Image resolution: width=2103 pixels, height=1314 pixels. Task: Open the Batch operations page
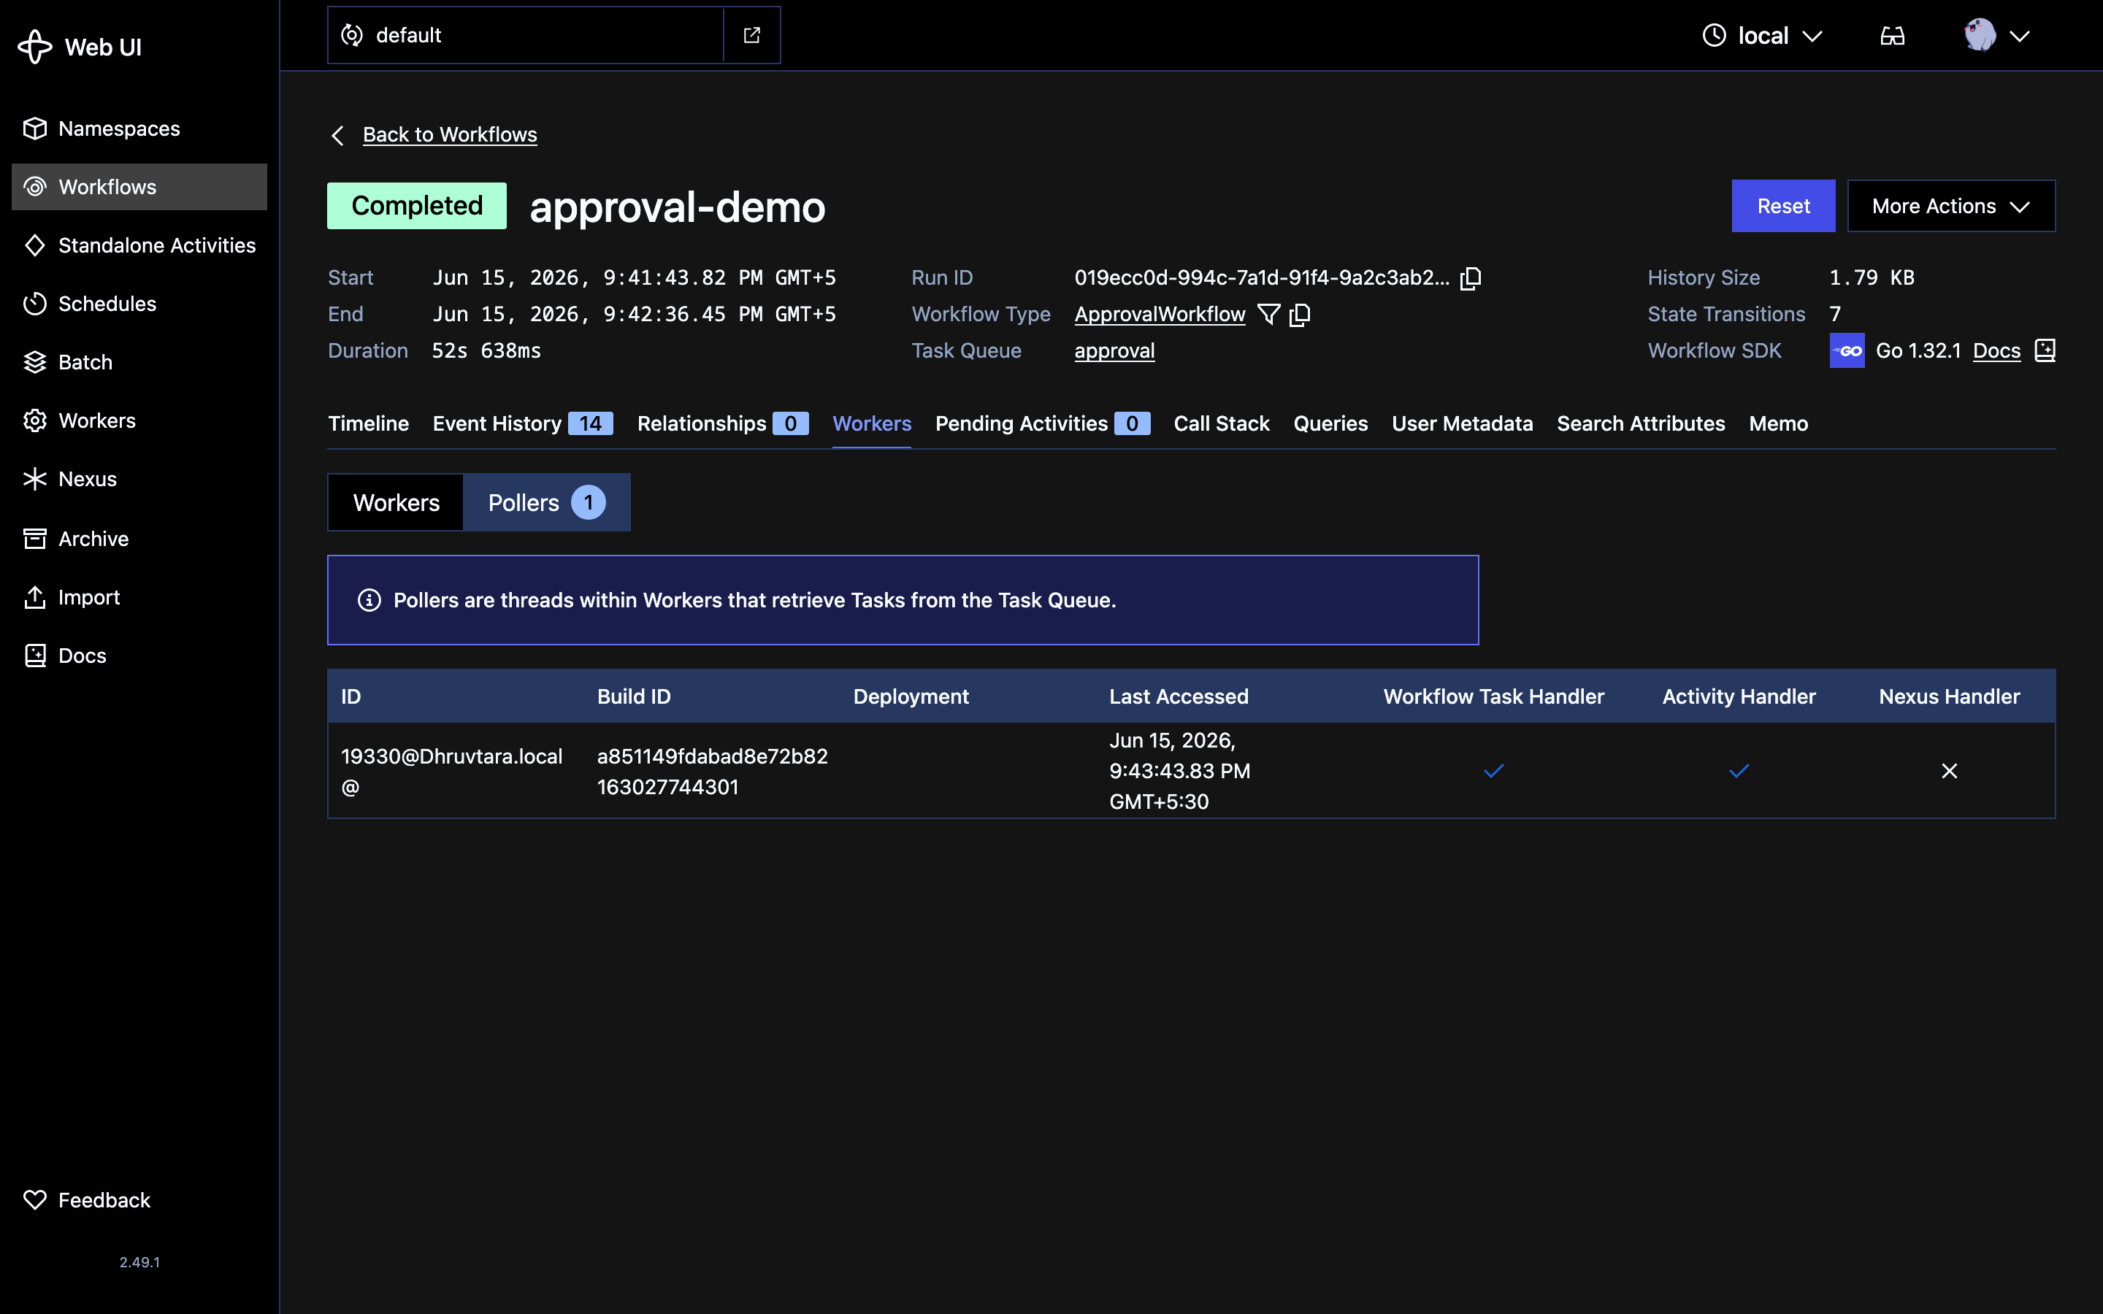[139, 362]
